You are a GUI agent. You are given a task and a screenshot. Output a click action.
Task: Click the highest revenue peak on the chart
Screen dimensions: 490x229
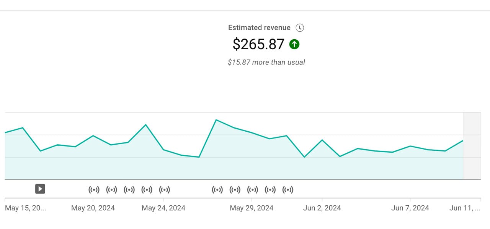[217, 119]
